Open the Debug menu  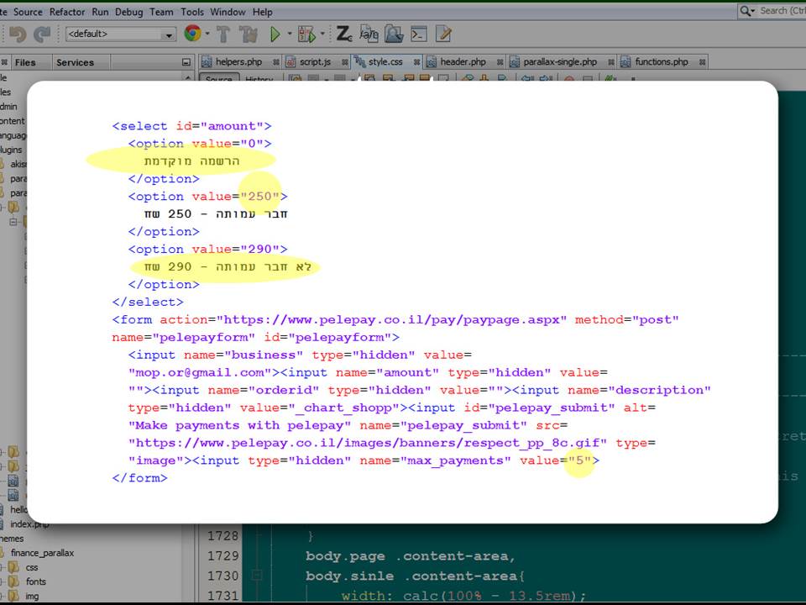point(129,12)
